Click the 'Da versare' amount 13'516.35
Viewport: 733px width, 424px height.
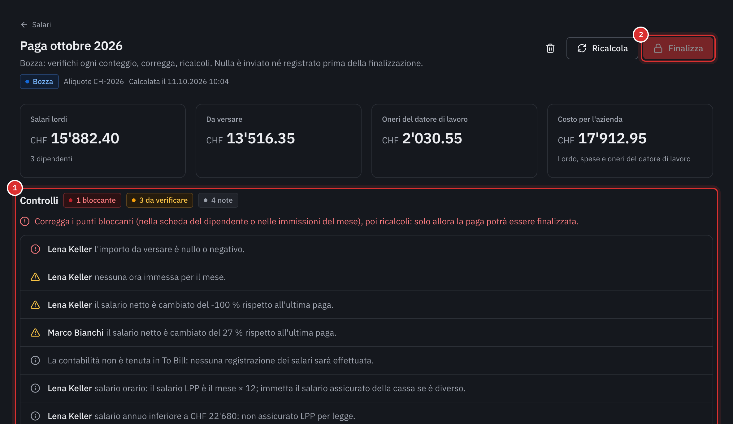(261, 138)
